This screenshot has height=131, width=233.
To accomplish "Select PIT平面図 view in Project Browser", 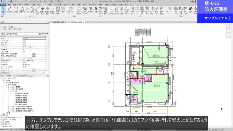I will pyautogui.click(x=21, y=104).
